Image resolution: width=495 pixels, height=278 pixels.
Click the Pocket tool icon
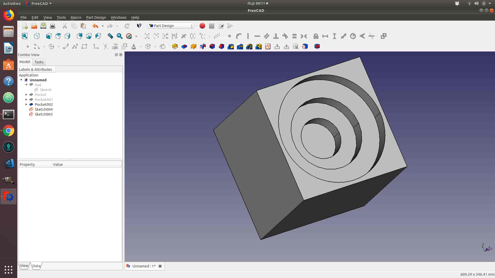coord(184,46)
